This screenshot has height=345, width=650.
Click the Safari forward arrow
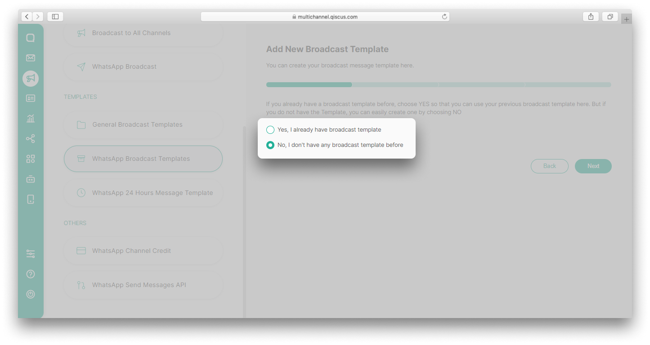point(38,17)
